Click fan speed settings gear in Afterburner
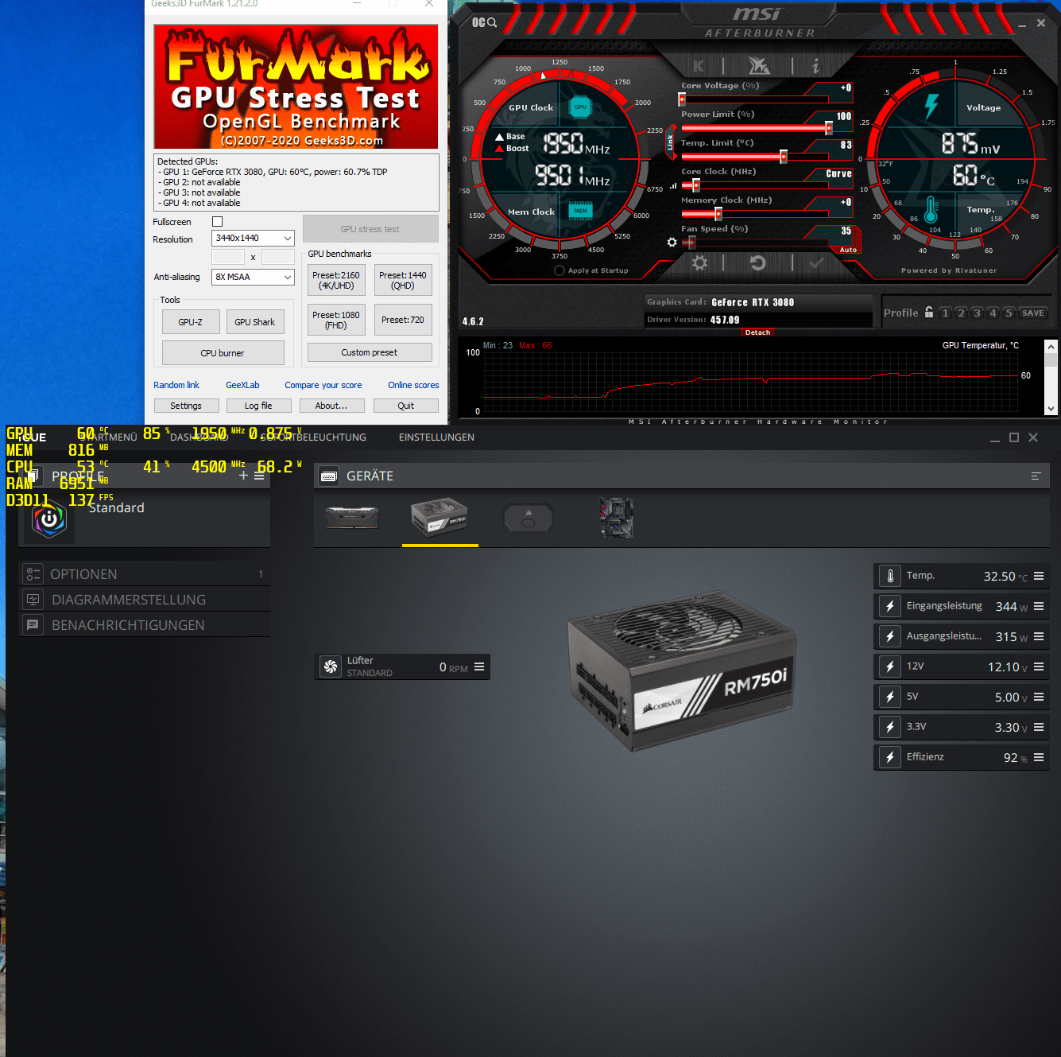1061x1057 pixels. click(672, 242)
